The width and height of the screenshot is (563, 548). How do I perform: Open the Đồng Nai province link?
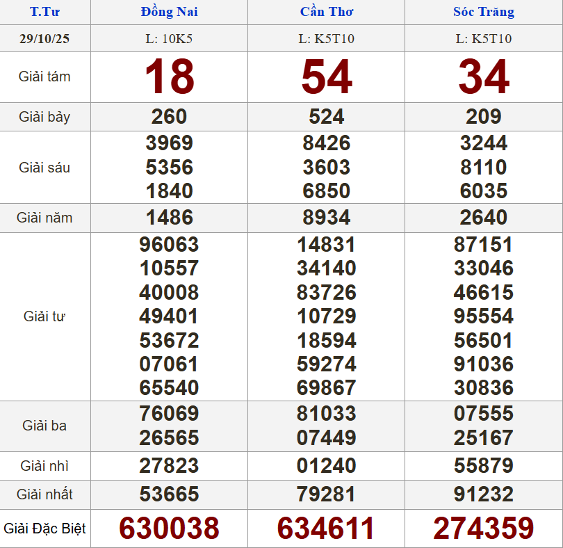[x=169, y=12]
